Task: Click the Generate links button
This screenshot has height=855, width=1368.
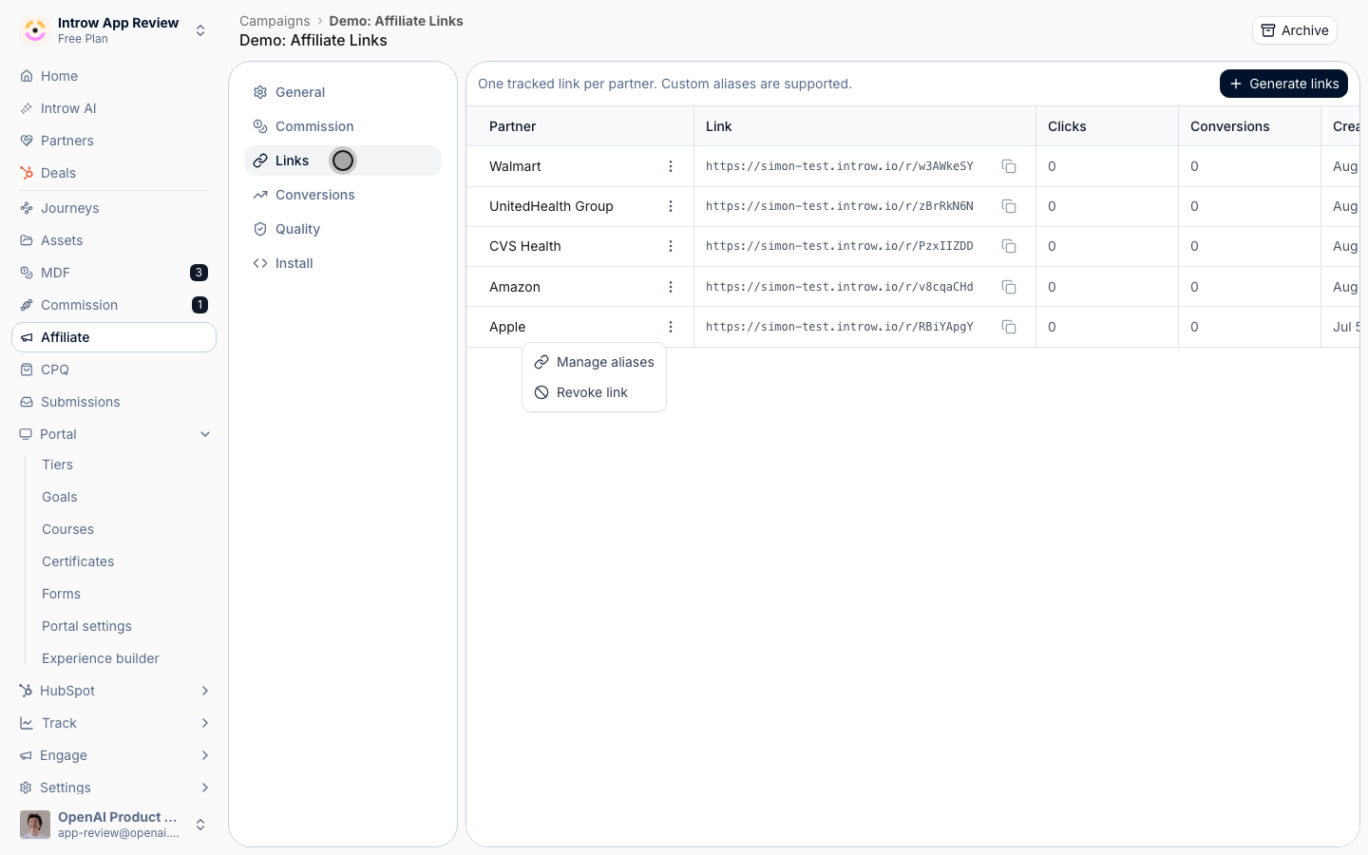Action: (1283, 84)
